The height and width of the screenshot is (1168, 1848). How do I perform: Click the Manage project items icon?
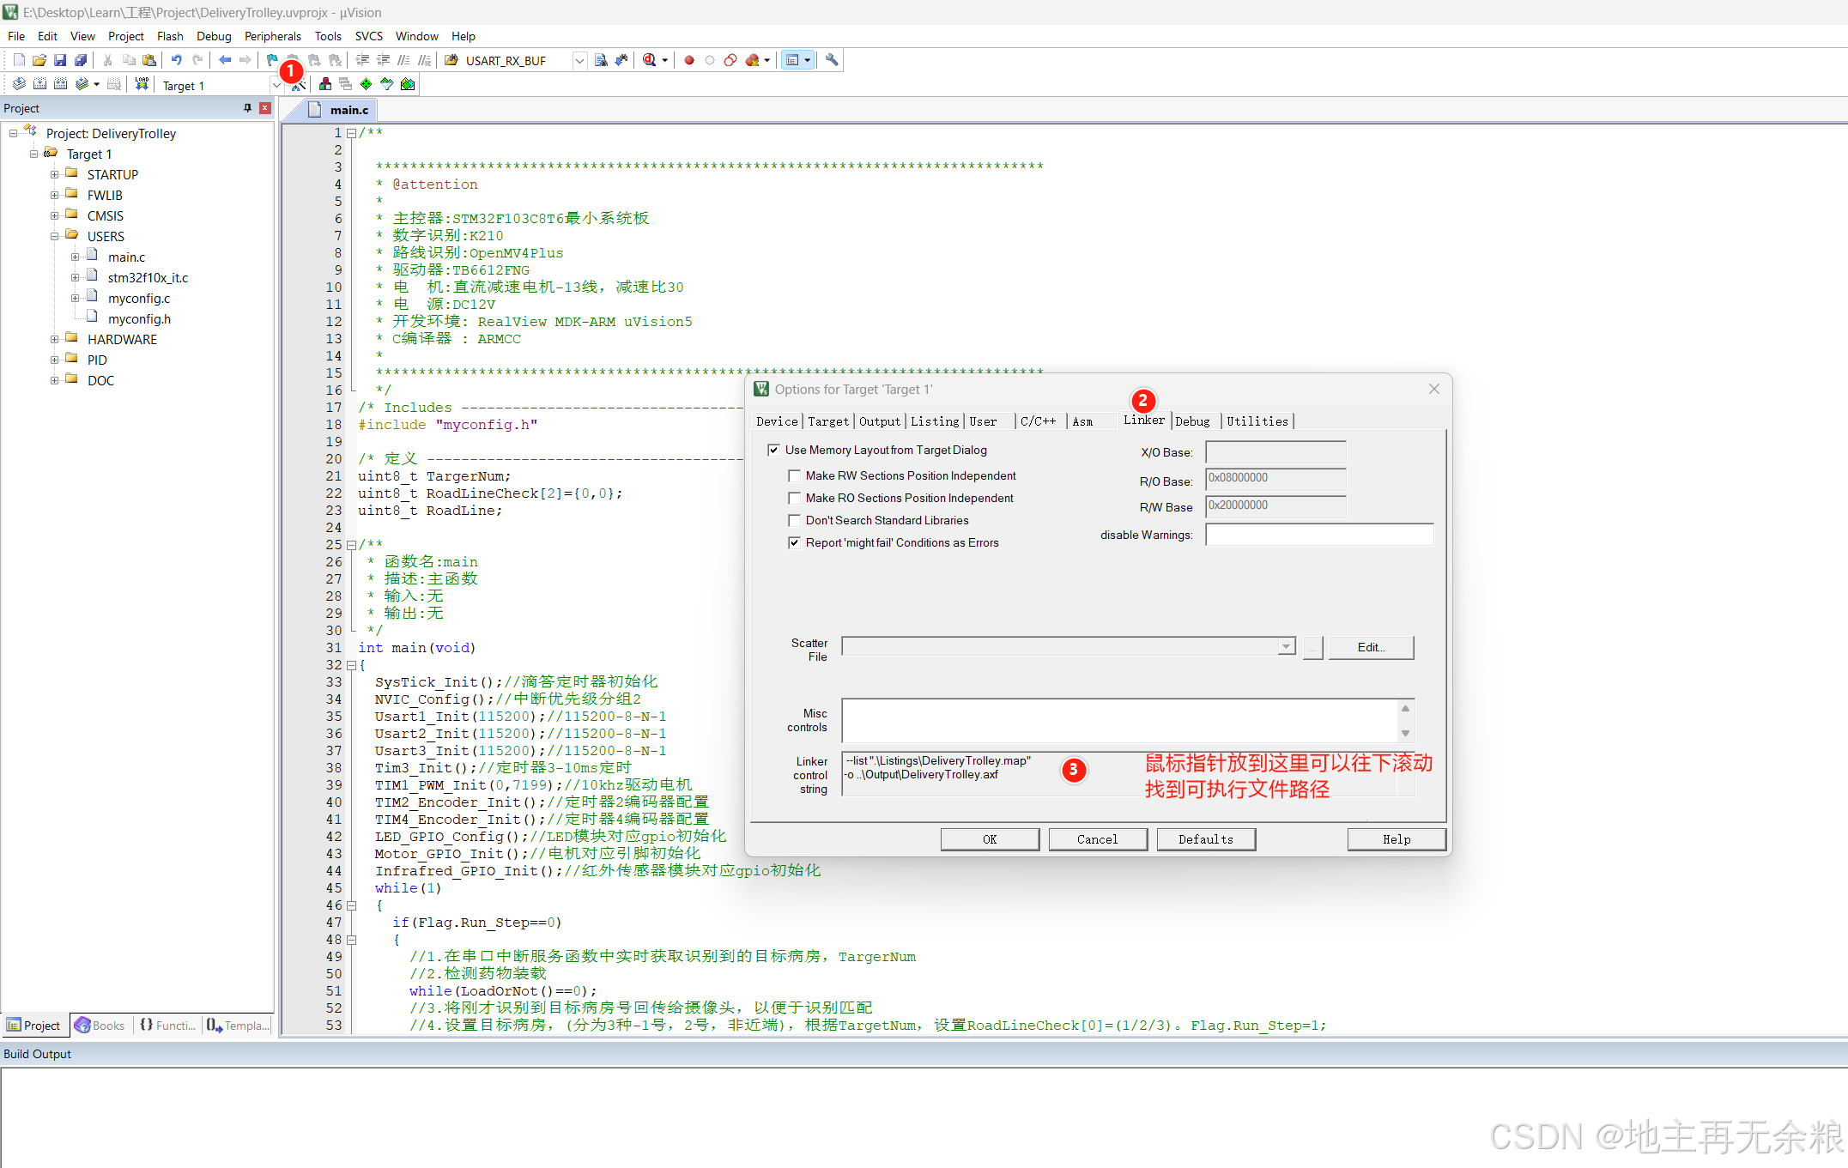324,84
